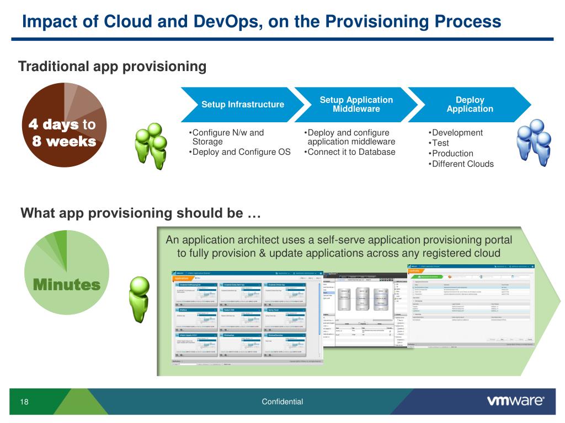Open the application catalog screenshot thumbnail
Screen dimensions: 565x423
tap(247, 318)
